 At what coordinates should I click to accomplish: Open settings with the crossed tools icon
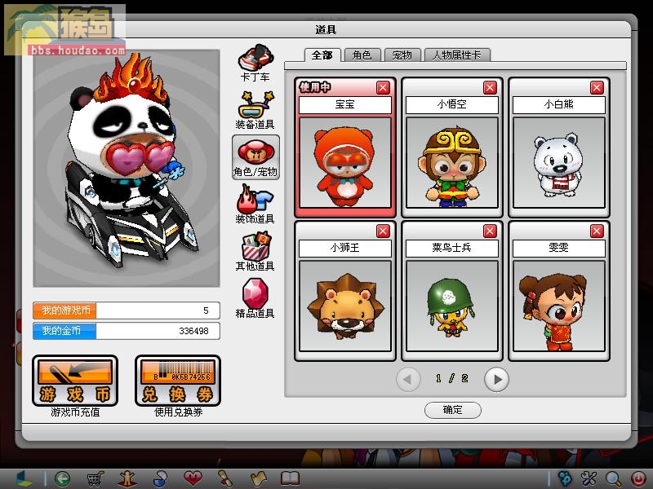click(589, 478)
